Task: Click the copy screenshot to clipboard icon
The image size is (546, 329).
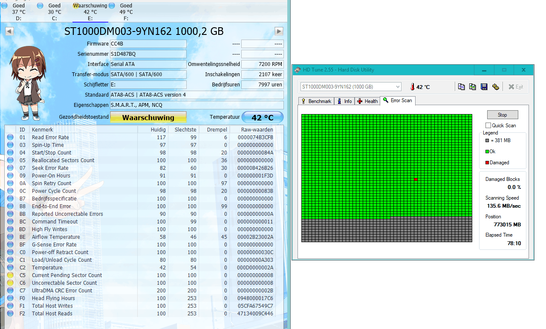Action: click(472, 87)
